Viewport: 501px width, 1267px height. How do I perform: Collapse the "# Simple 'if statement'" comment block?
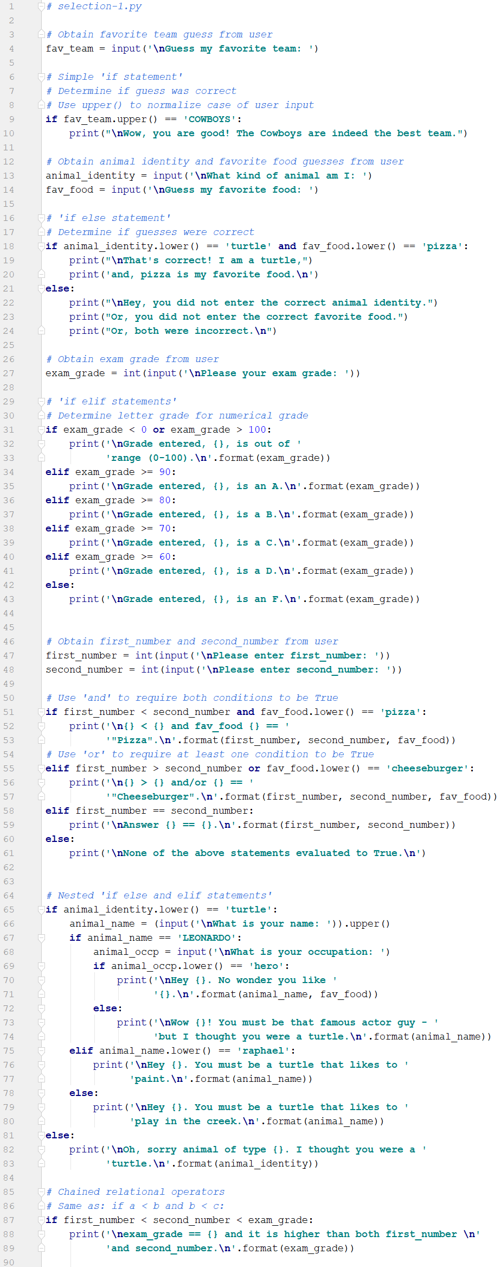click(x=41, y=77)
